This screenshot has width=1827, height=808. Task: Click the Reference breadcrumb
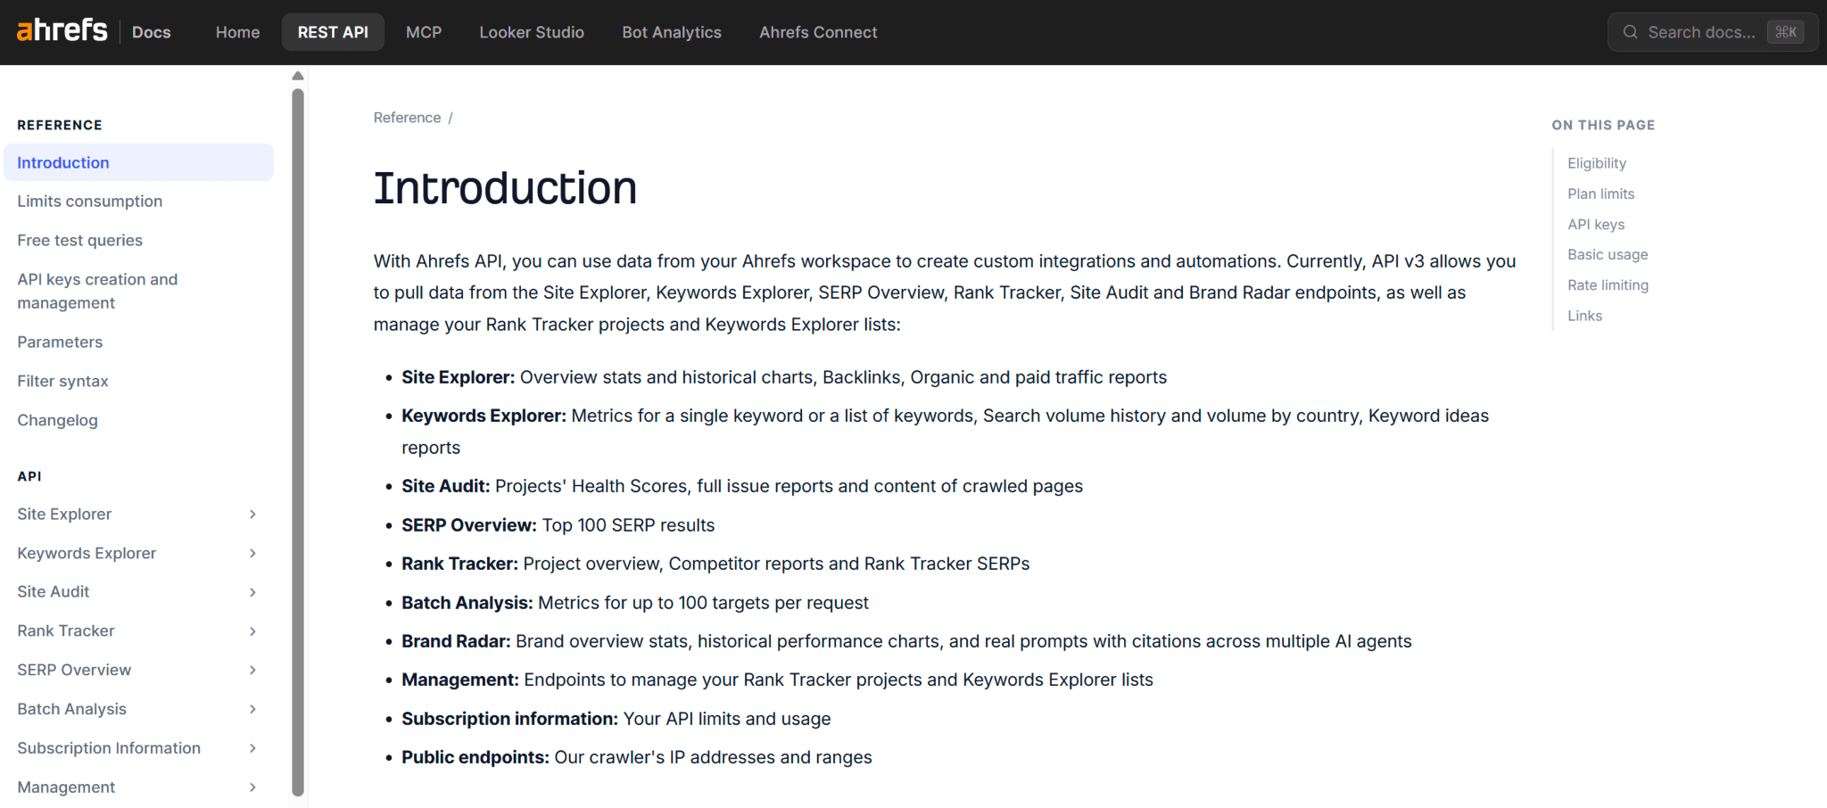407,118
